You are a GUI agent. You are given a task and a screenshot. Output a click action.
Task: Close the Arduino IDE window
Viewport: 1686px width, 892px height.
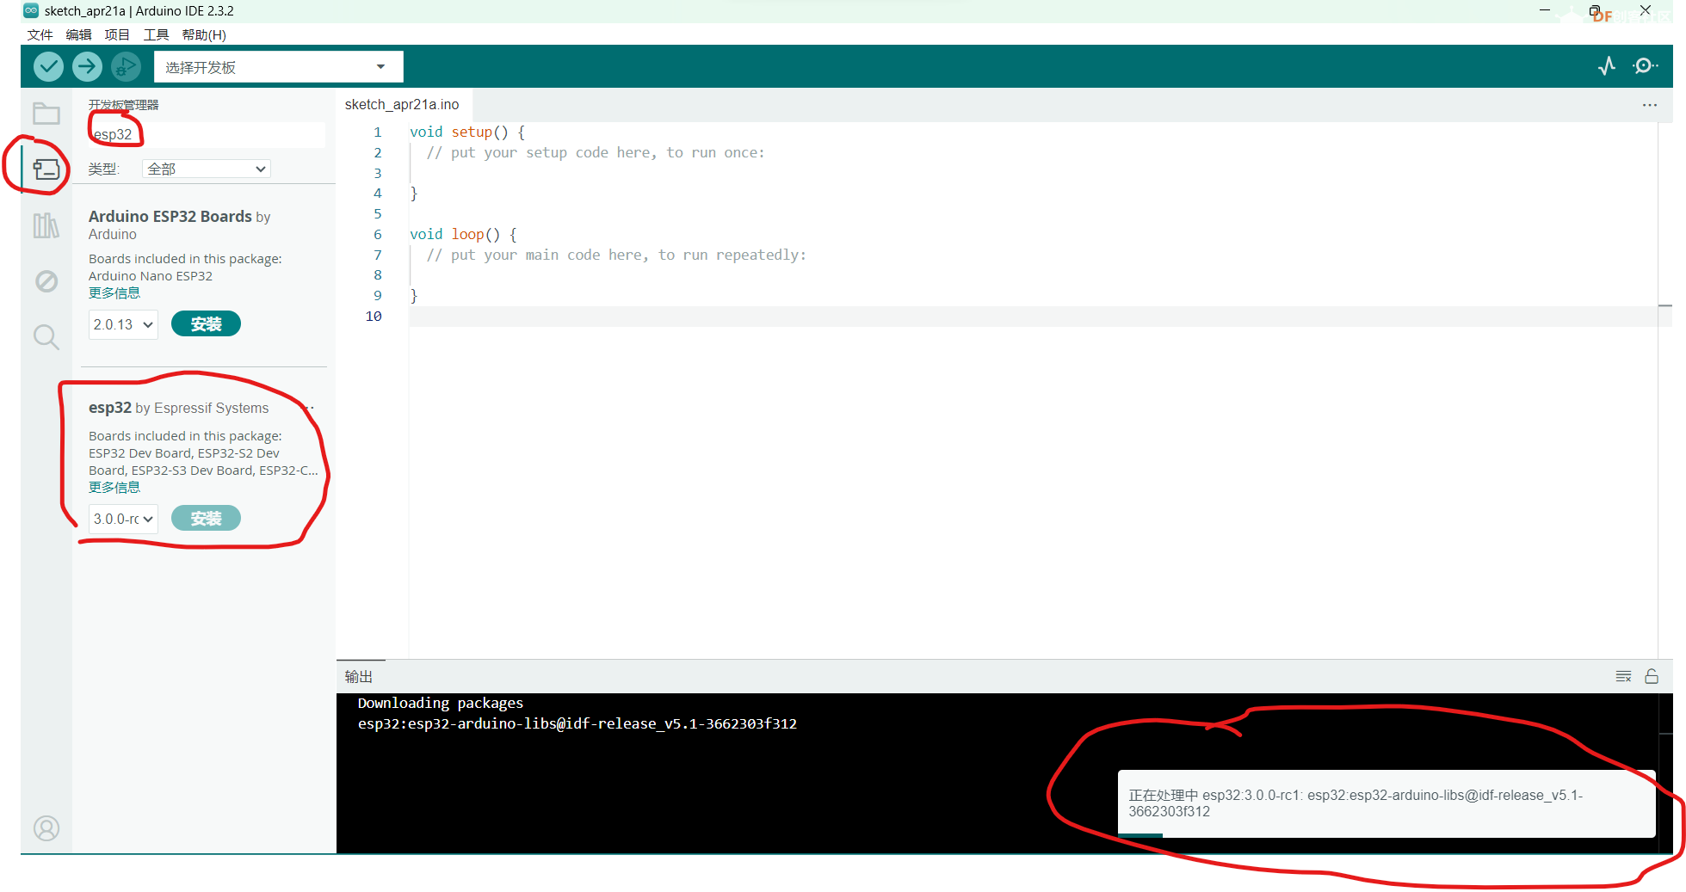pyautogui.click(x=1645, y=10)
